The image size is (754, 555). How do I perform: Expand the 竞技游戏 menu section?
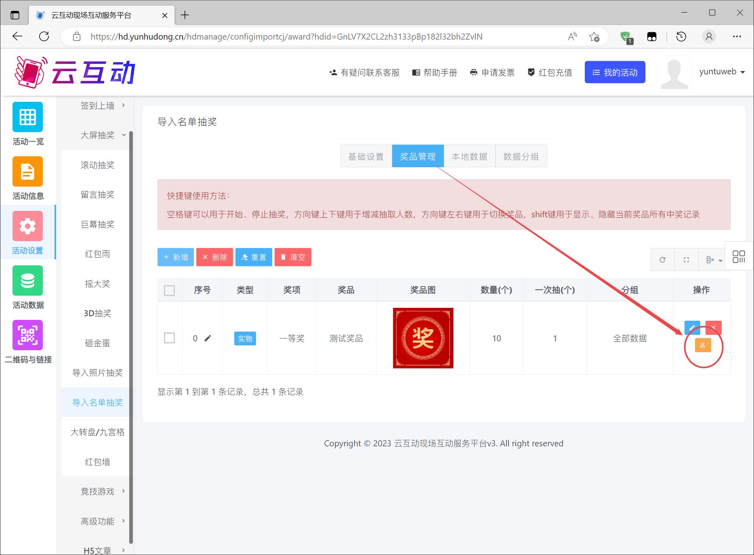pyautogui.click(x=98, y=492)
